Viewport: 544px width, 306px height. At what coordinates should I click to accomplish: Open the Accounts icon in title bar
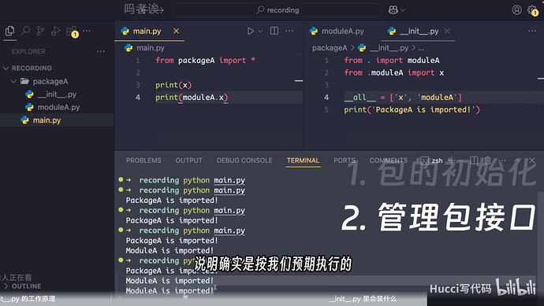tap(516, 10)
